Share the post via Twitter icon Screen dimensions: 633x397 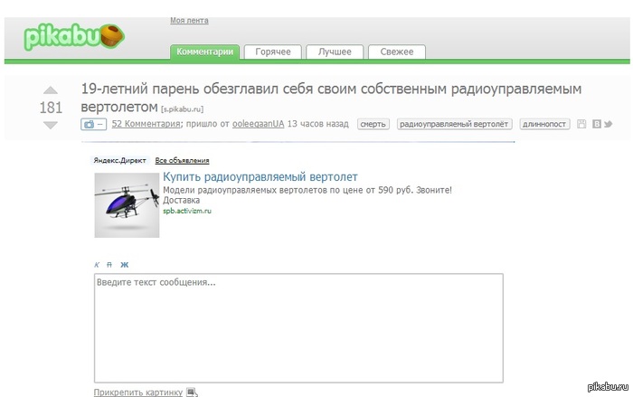608,124
